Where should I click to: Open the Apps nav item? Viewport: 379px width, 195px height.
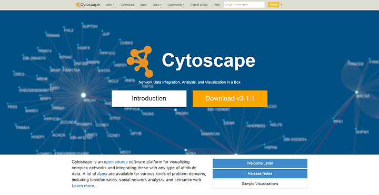click(143, 5)
